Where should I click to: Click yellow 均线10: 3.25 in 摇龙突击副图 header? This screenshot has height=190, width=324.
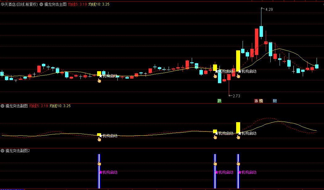60,106
